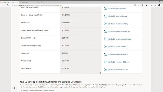Click the 'macOS x64' row label

tap(25, 23)
